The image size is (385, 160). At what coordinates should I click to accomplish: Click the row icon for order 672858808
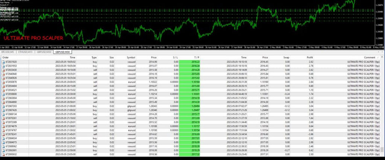3,94
